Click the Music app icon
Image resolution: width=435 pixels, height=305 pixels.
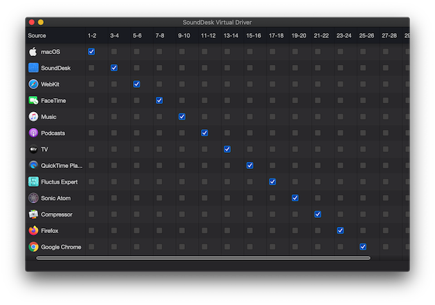point(33,117)
